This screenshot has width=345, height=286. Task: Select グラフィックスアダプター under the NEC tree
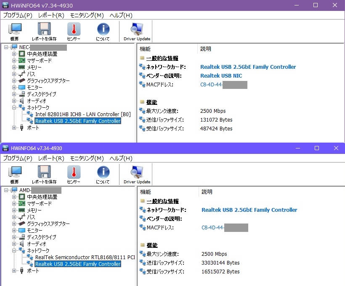(x=48, y=81)
